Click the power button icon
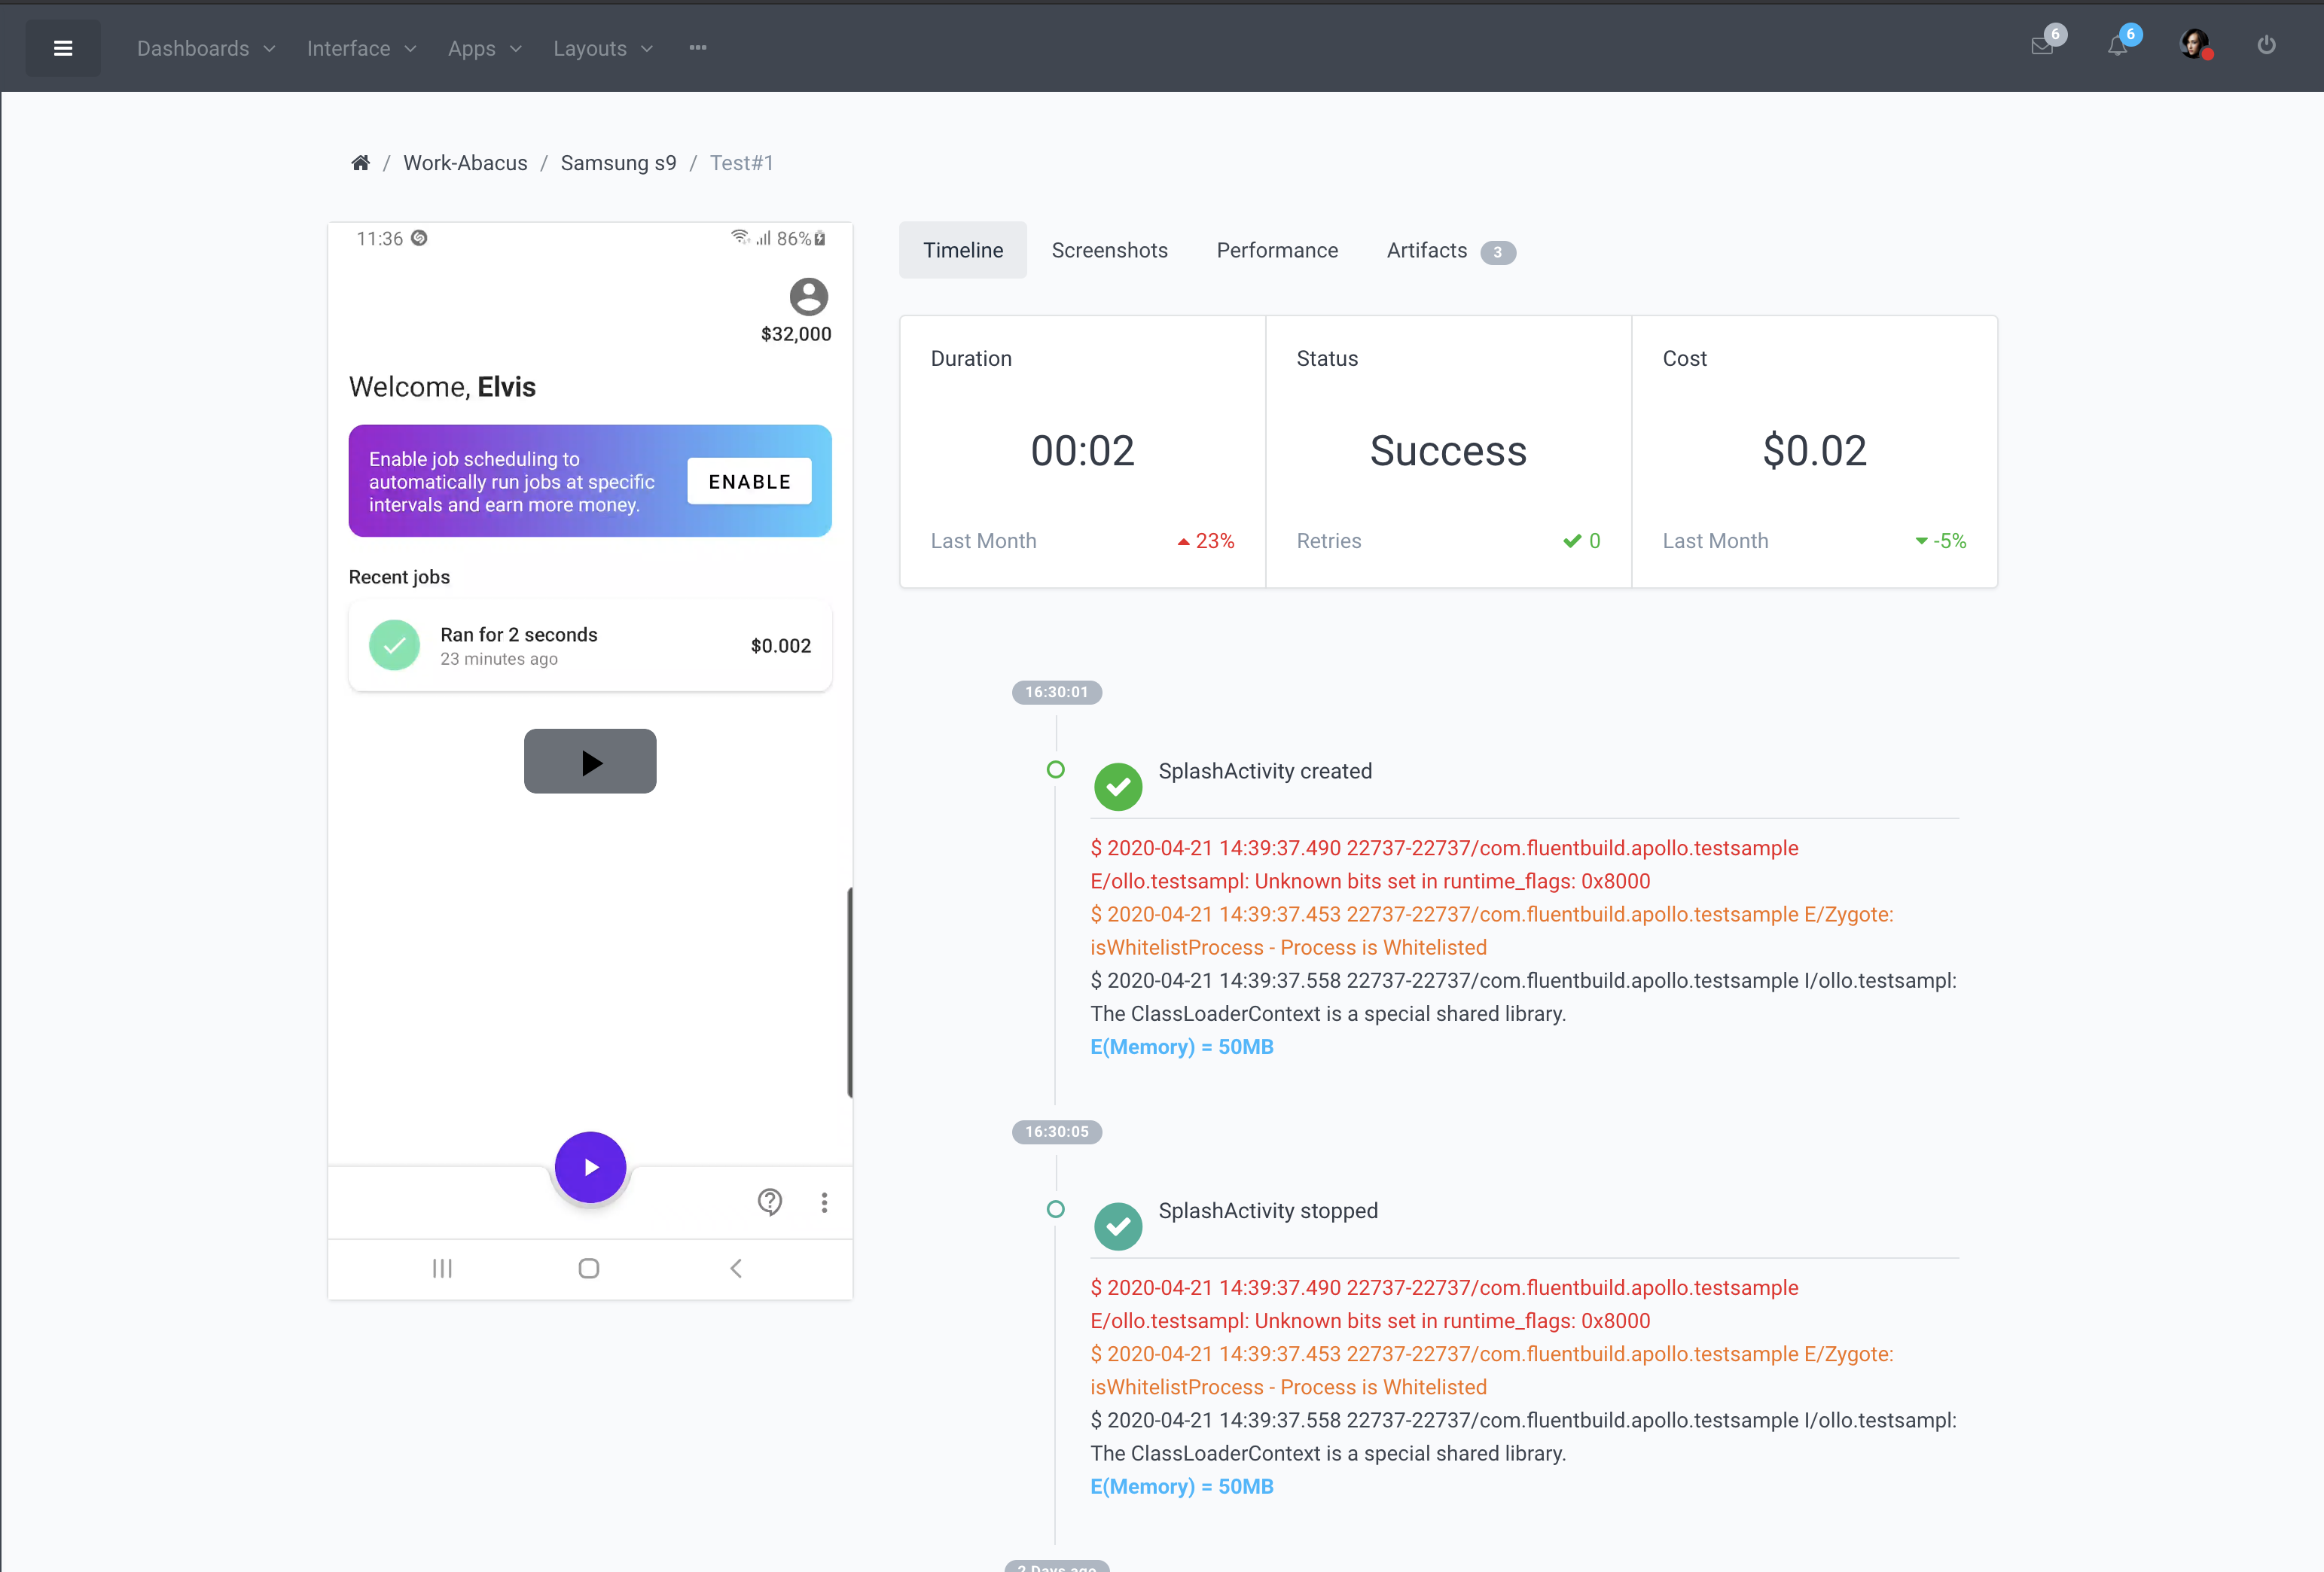Screen dimensions: 2324x1572 (x=2266, y=47)
